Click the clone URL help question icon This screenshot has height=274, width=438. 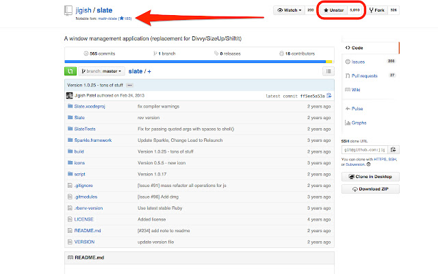pyautogui.click(x=368, y=164)
